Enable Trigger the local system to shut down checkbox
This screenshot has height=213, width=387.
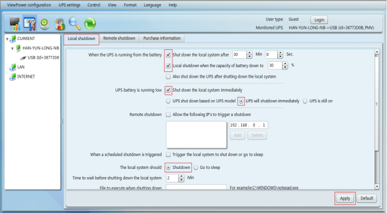tap(168, 155)
